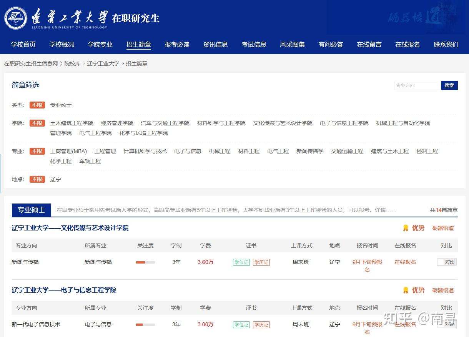
Task: Filter major by 新闻传播学
Action: click(310, 151)
